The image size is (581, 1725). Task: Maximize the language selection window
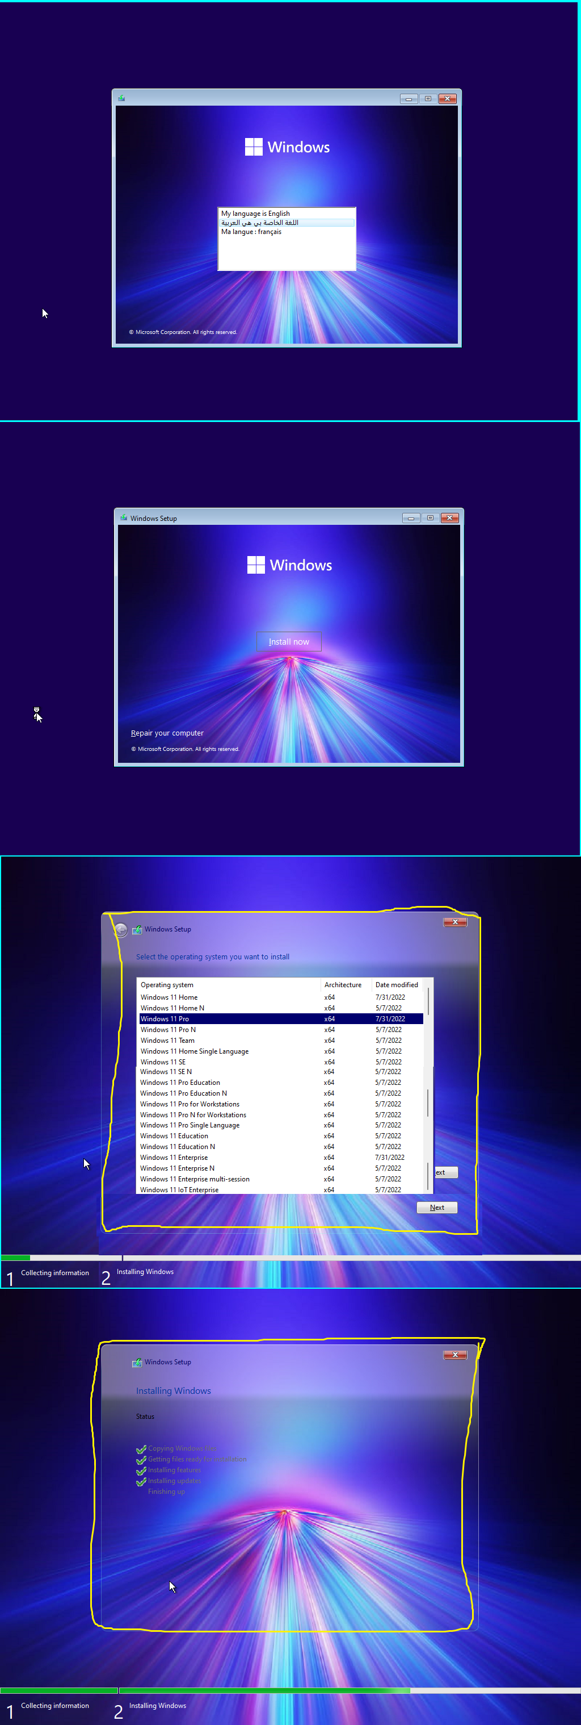click(428, 99)
